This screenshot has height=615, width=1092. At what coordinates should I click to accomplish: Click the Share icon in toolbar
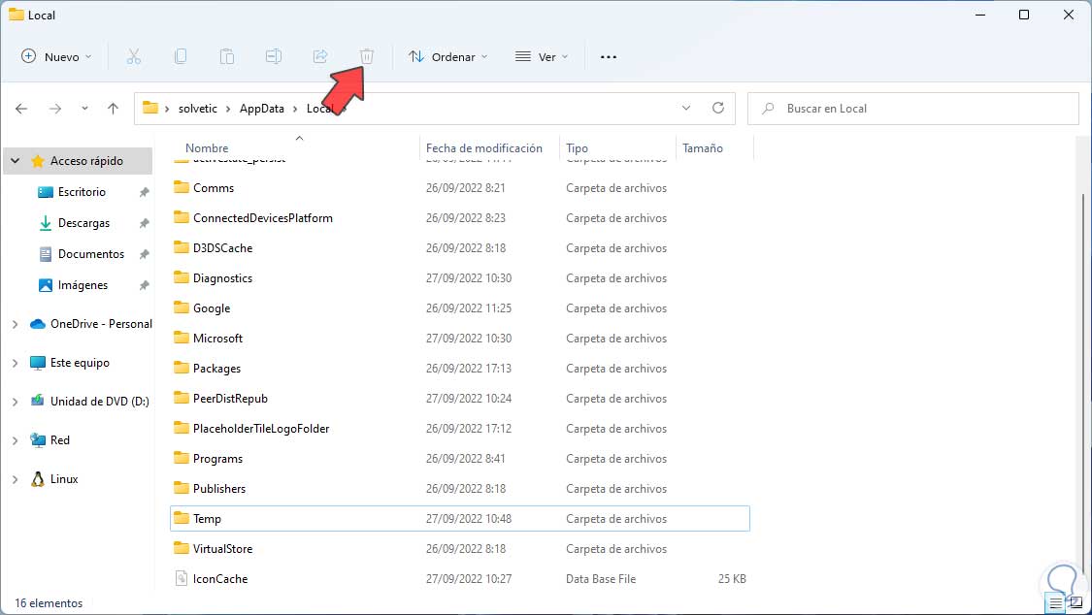[320, 57]
